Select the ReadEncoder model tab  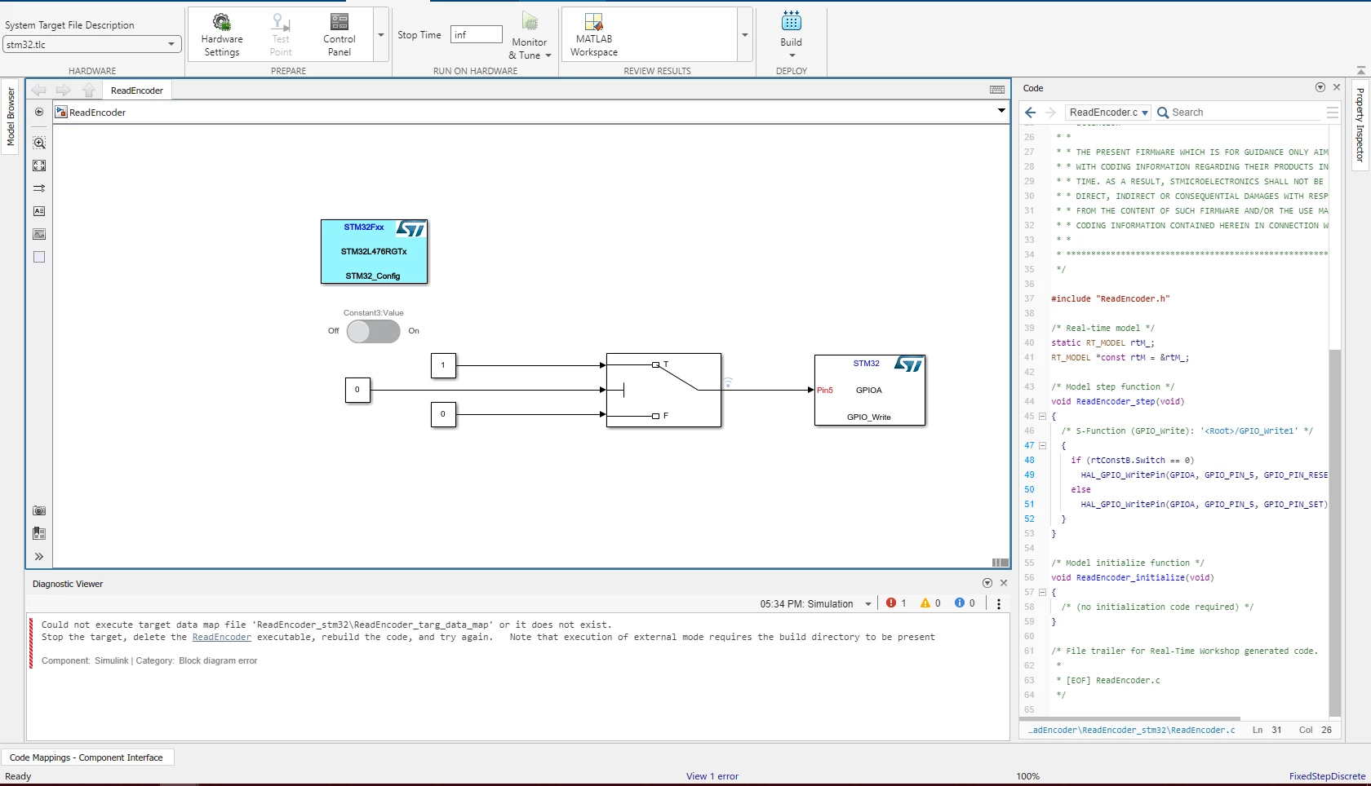click(137, 91)
